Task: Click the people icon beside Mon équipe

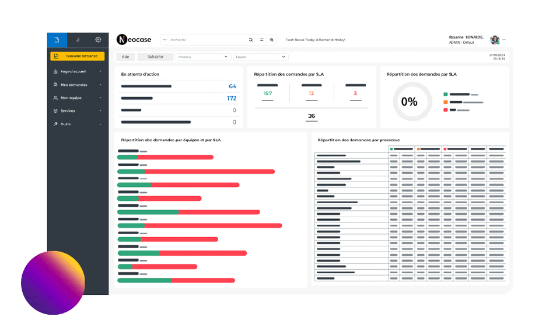Action: pos(55,98)
